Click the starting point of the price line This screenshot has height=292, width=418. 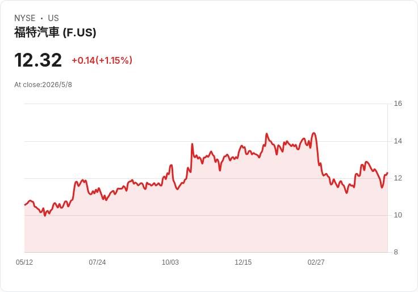pos(25,205)
